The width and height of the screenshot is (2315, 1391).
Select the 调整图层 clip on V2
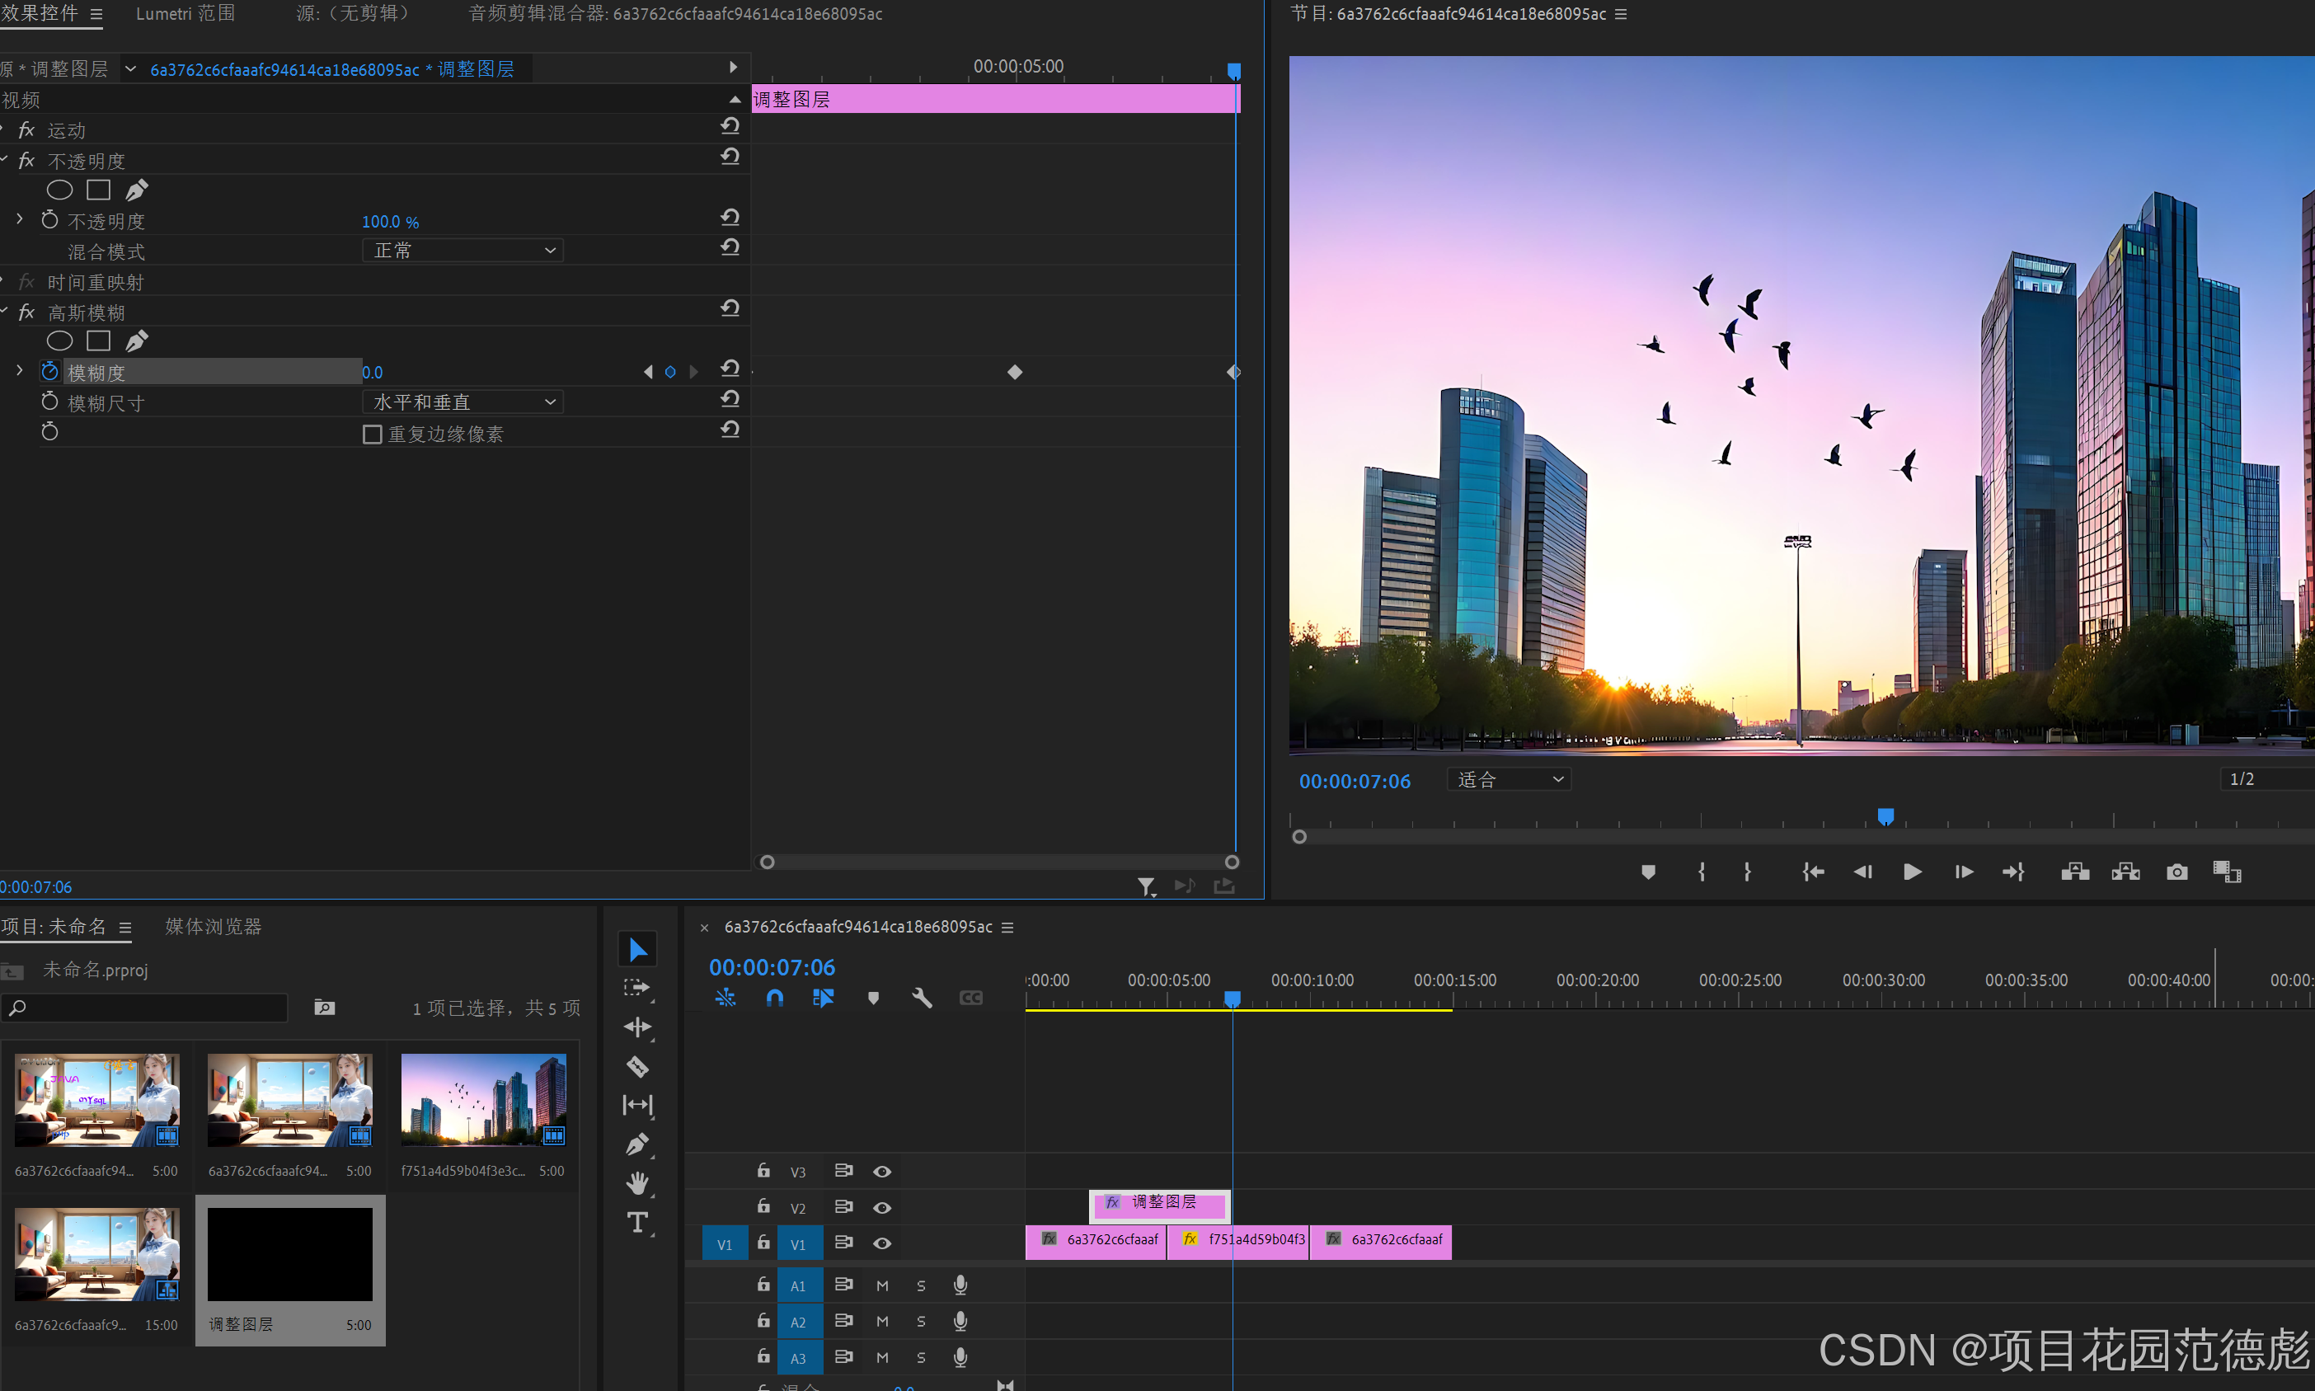[1162, 1203]
